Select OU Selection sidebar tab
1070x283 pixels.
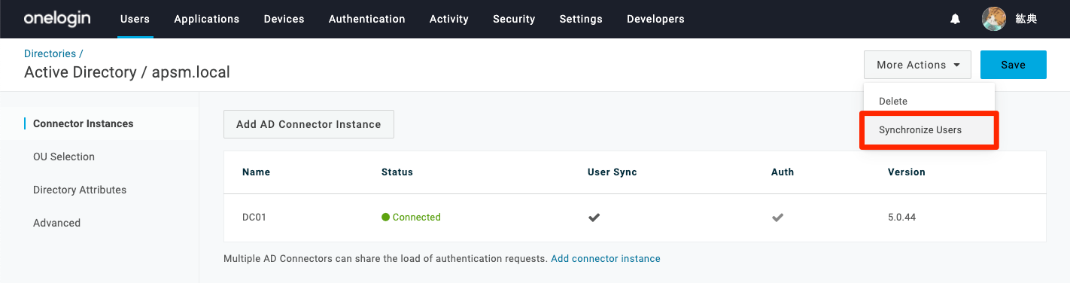coord(64,157)
